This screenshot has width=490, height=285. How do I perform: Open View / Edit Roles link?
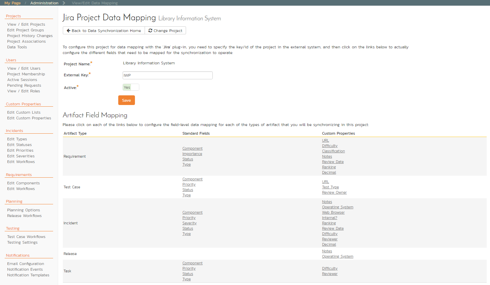click(23, 91)
